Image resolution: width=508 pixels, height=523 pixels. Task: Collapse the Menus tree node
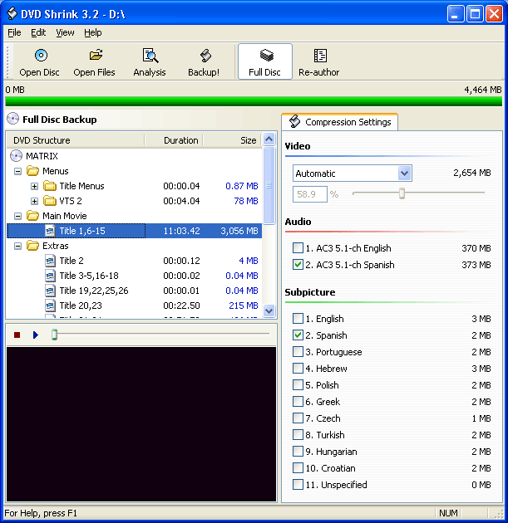click(17, 171)
